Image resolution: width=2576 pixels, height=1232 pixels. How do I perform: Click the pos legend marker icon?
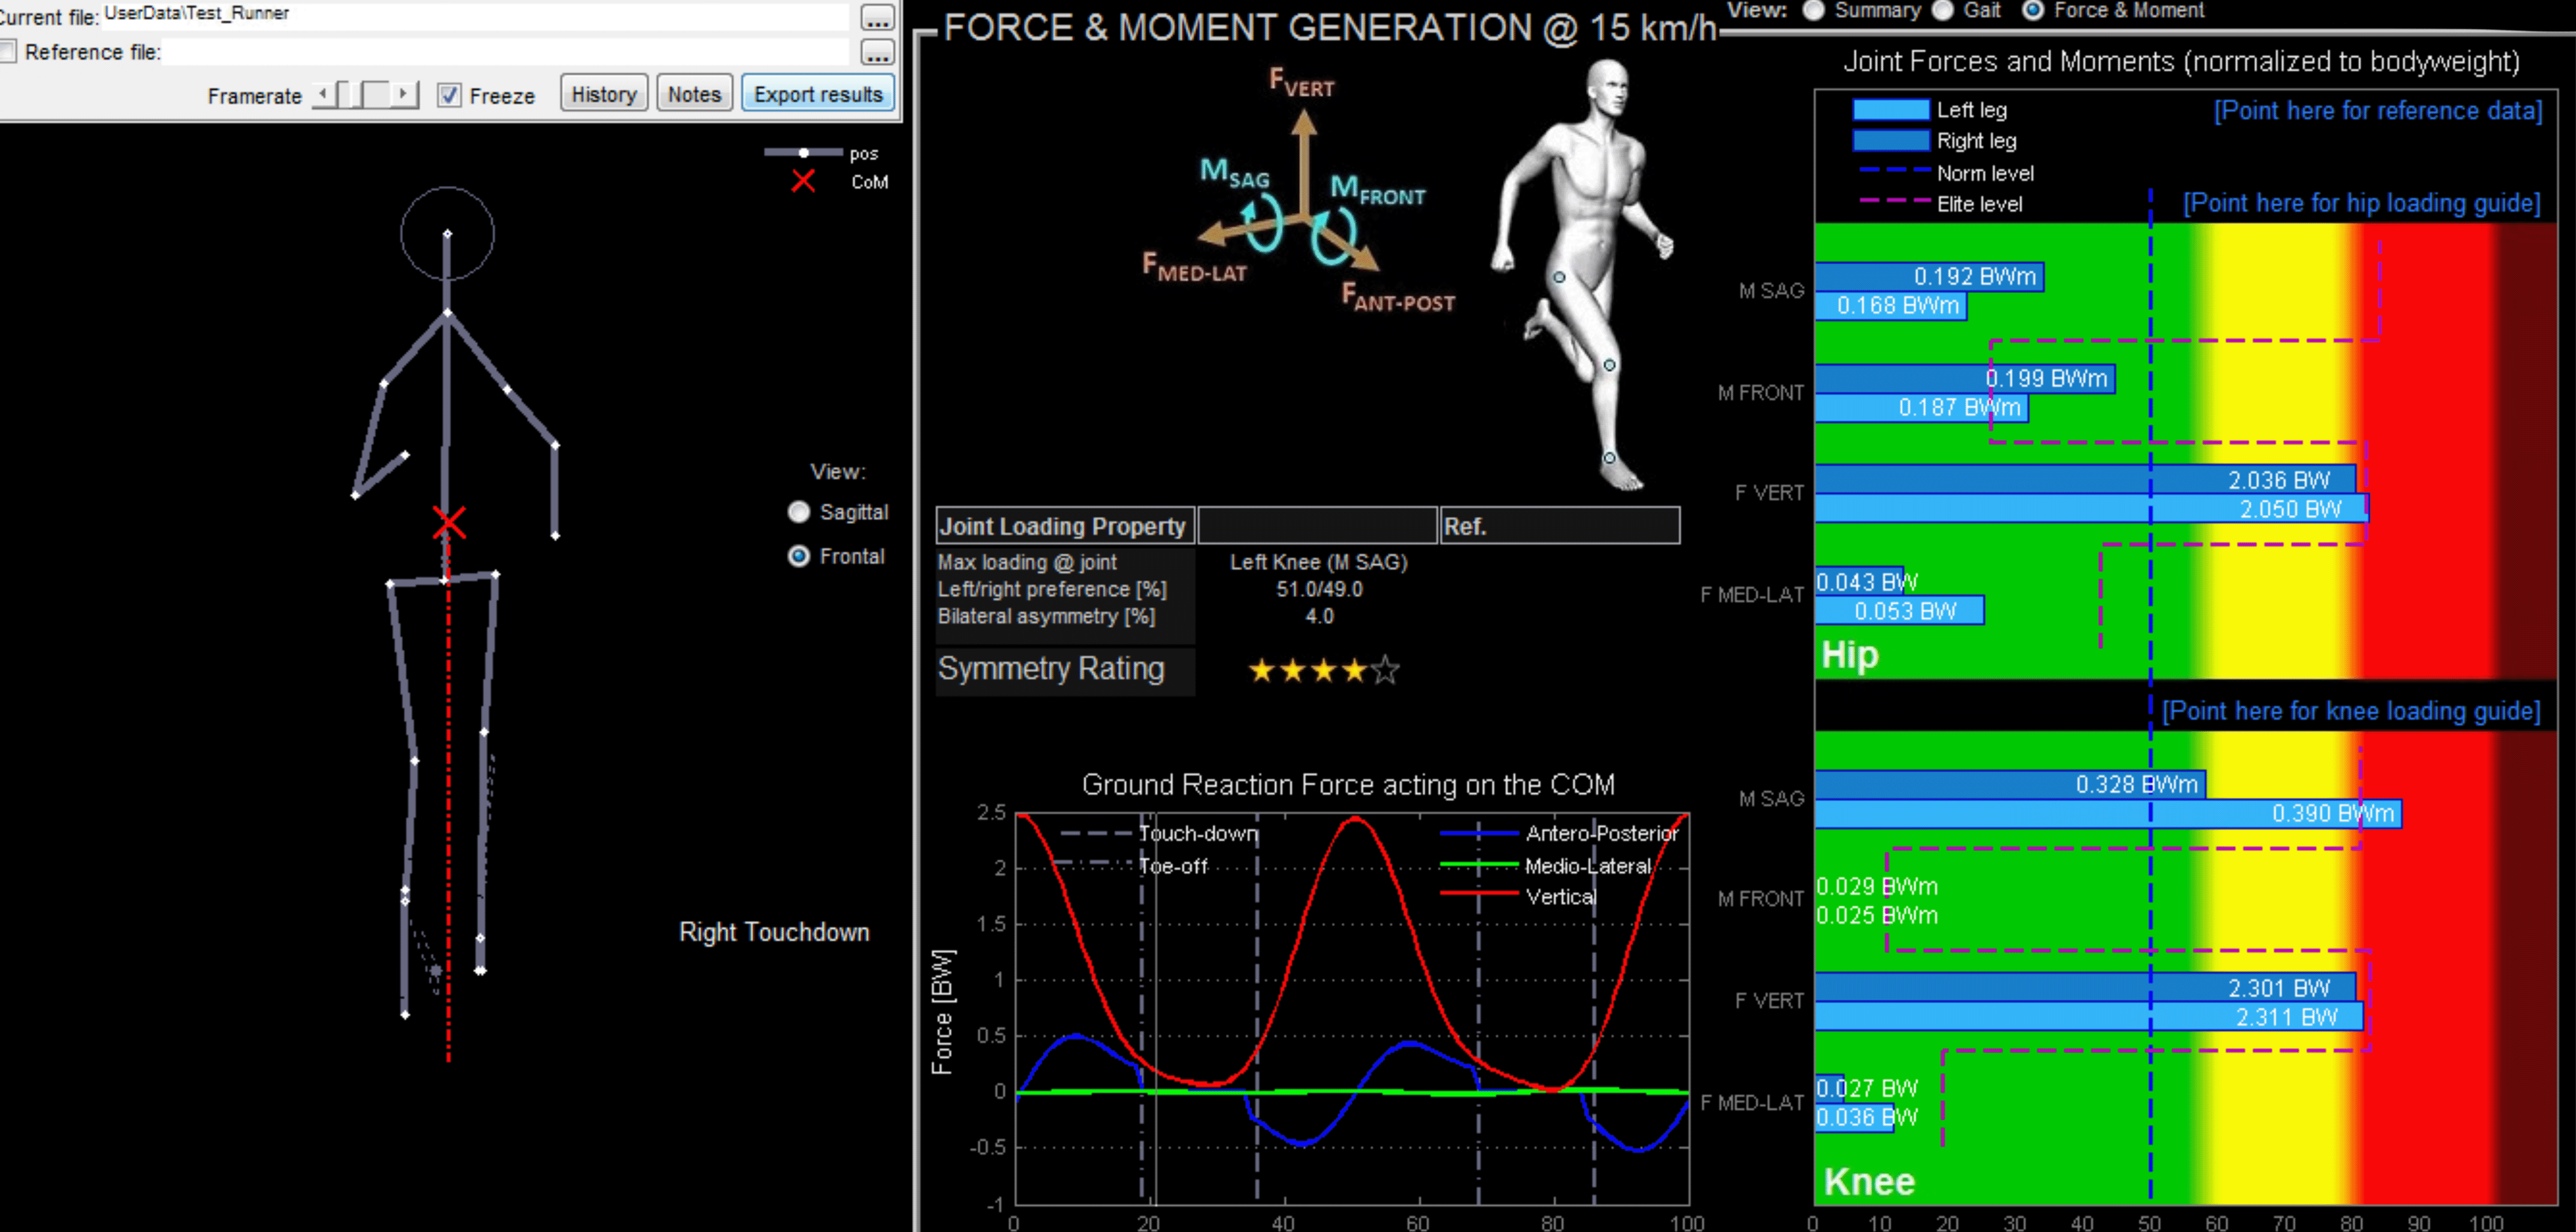[803, 153]
